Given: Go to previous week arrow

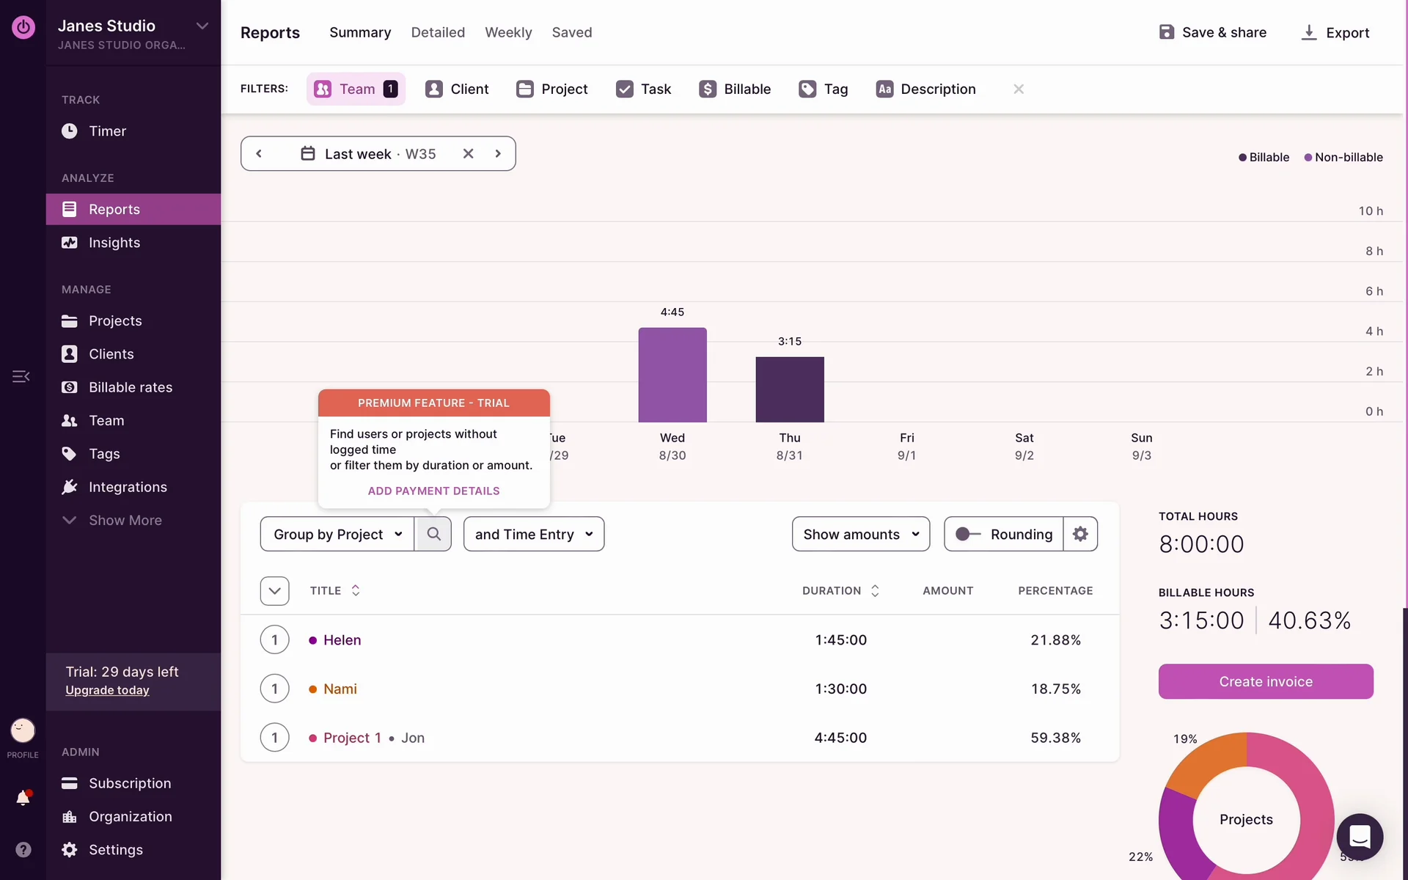Looking at the screenshot, I should pyautogui.click(x=259, y=153).
